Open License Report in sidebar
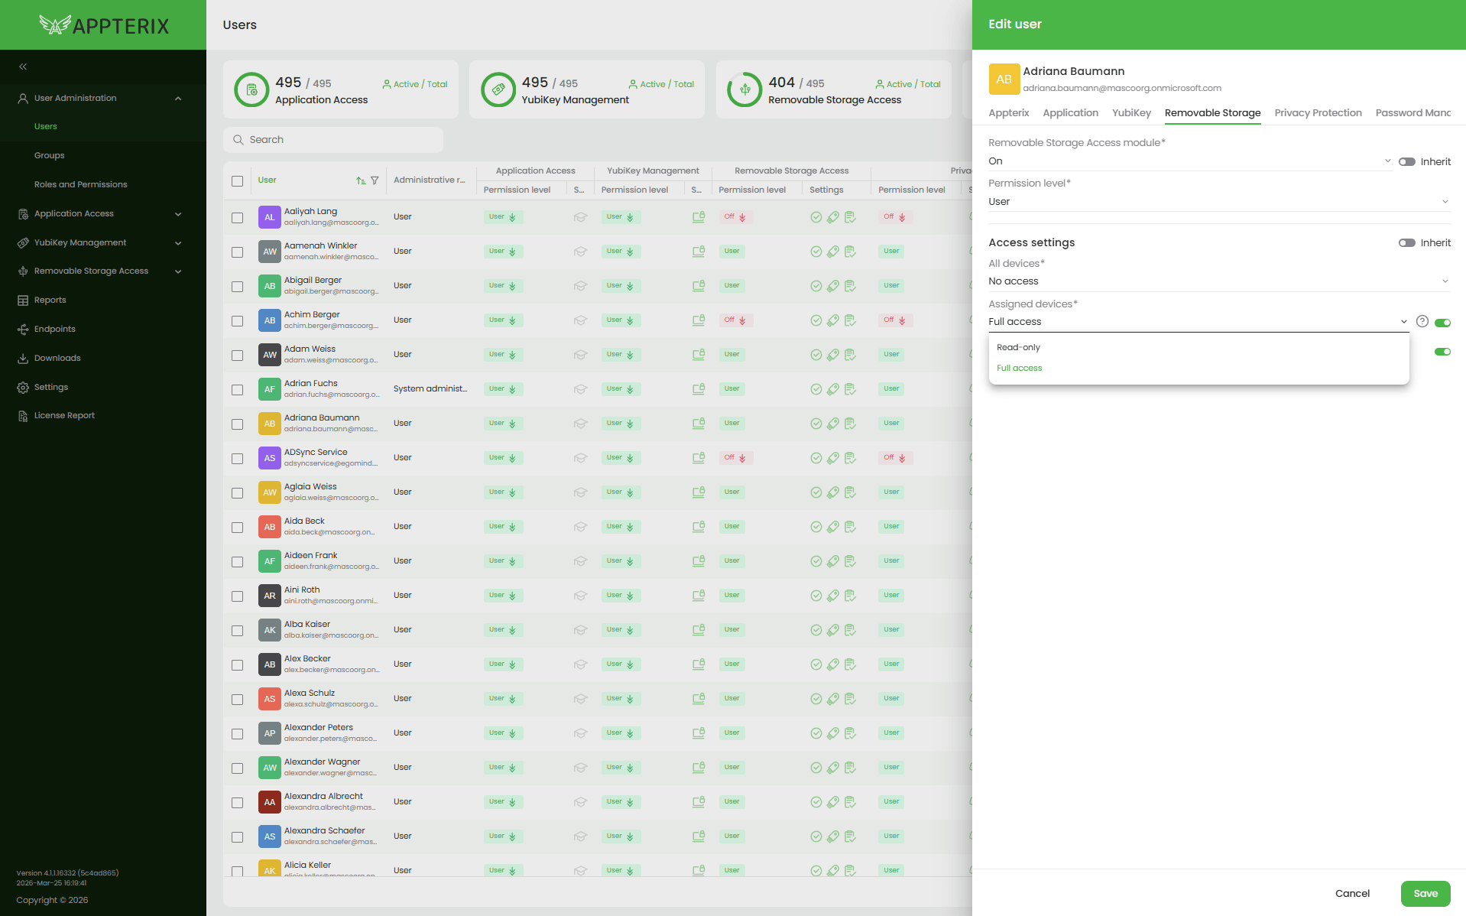The image size is (1466, 916). pyautogui.click(x=64, y=416)
